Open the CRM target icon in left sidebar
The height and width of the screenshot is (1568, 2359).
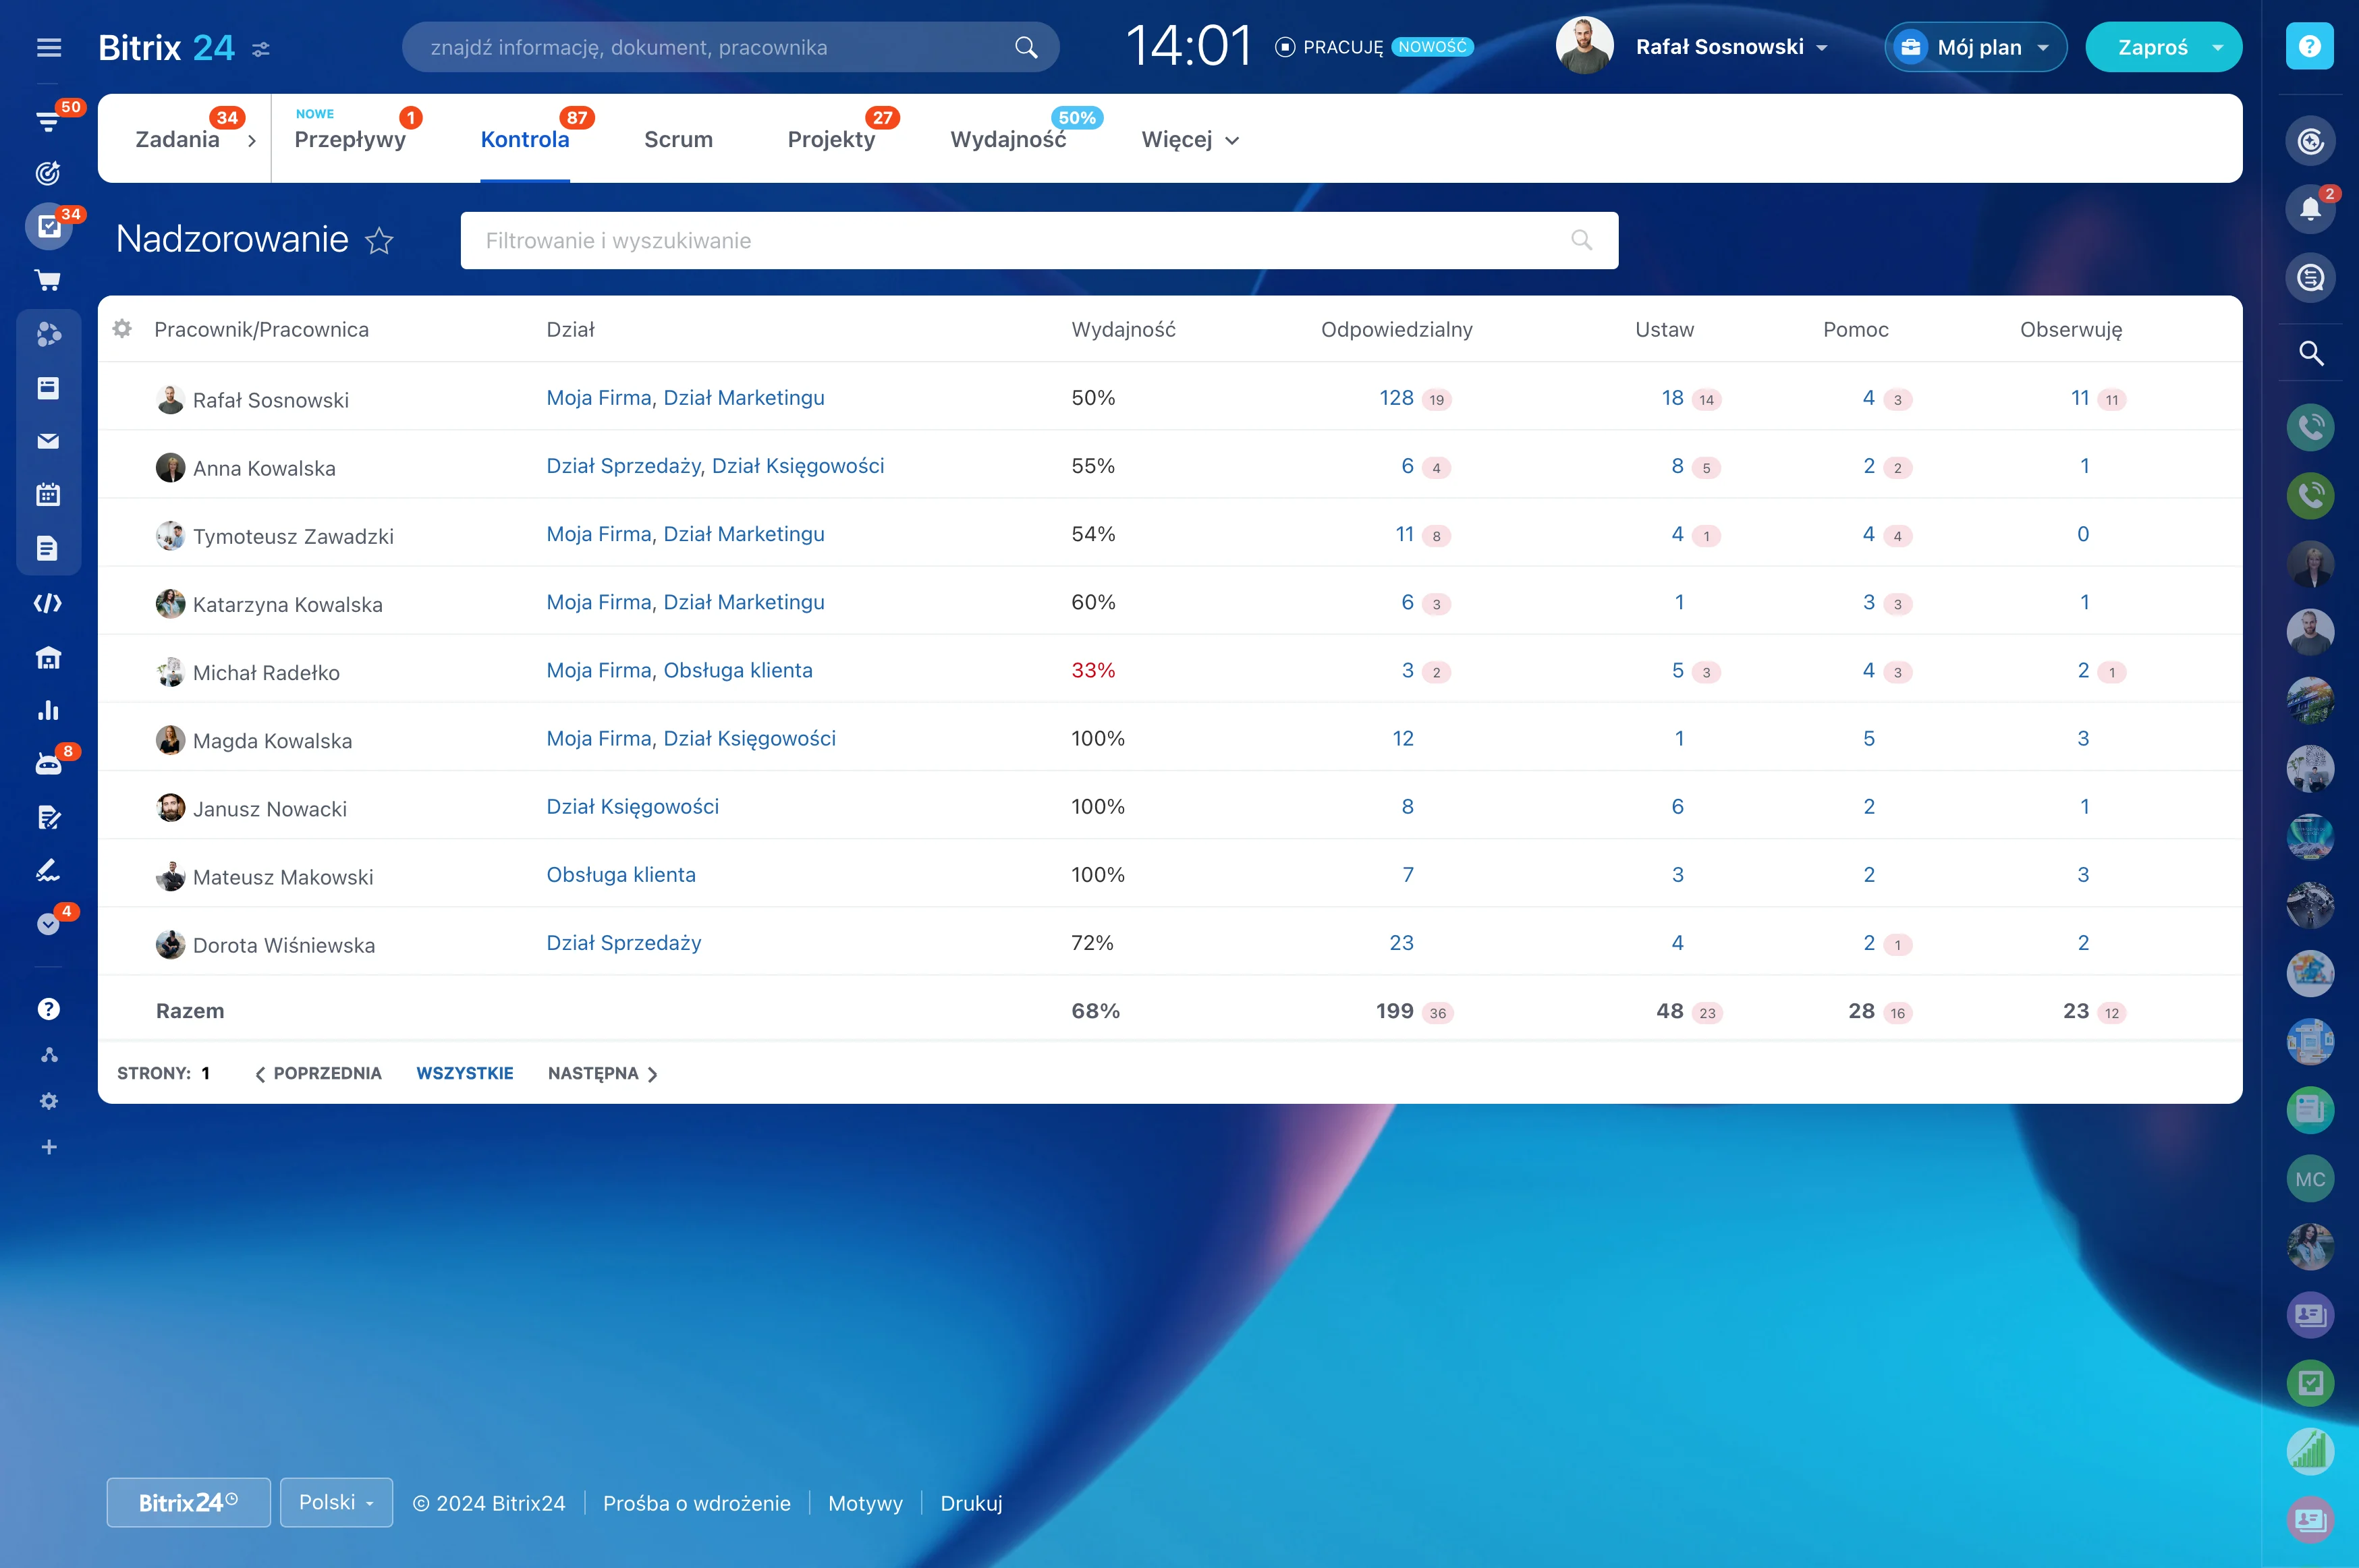pos(48,173)
